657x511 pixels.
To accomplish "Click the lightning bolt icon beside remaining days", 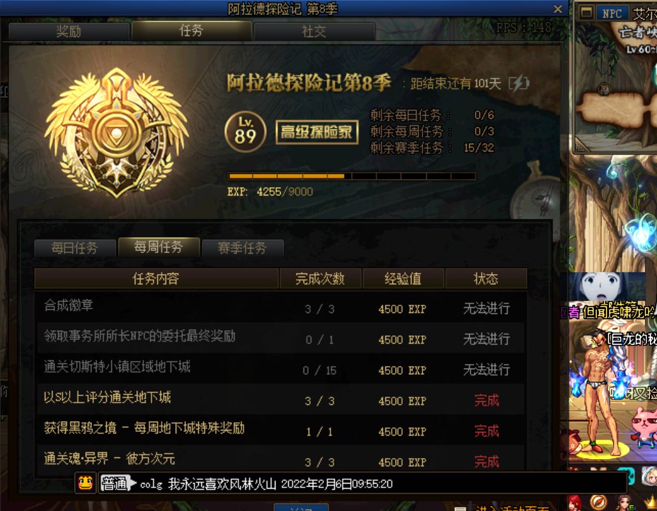I will (519, 83).
